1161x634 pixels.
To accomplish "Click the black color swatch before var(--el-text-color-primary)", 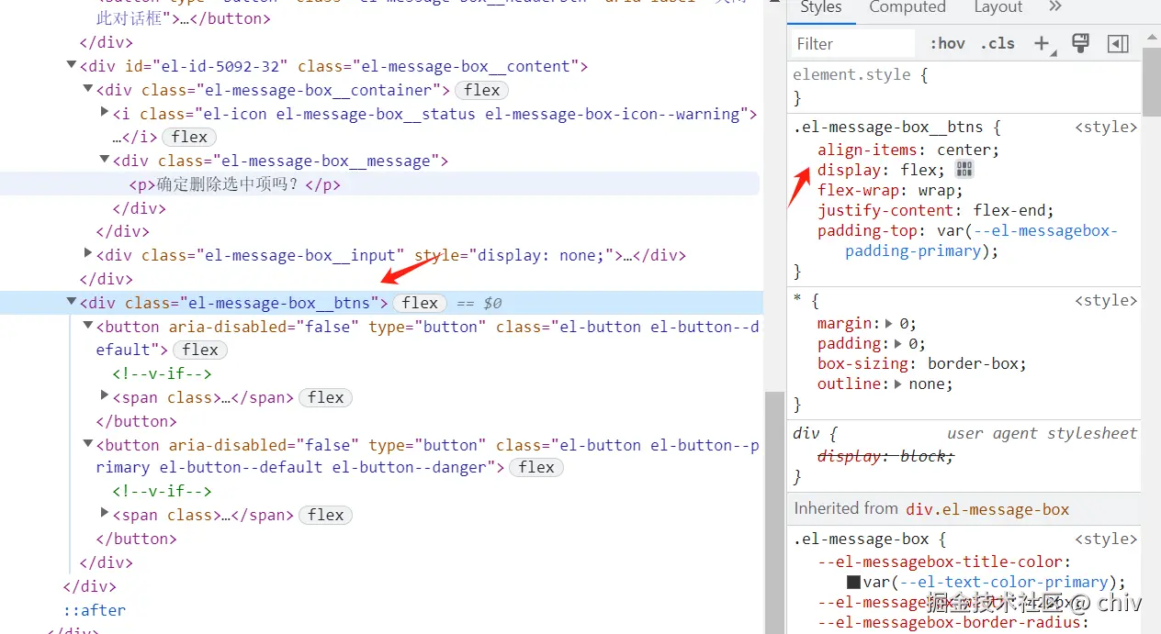I will point(853,582).
